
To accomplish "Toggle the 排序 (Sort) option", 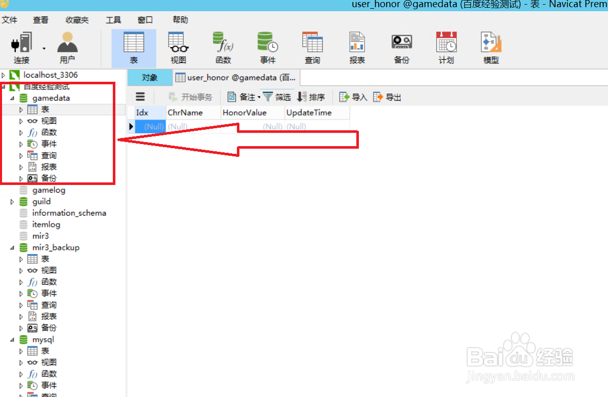I will (311, 97).
